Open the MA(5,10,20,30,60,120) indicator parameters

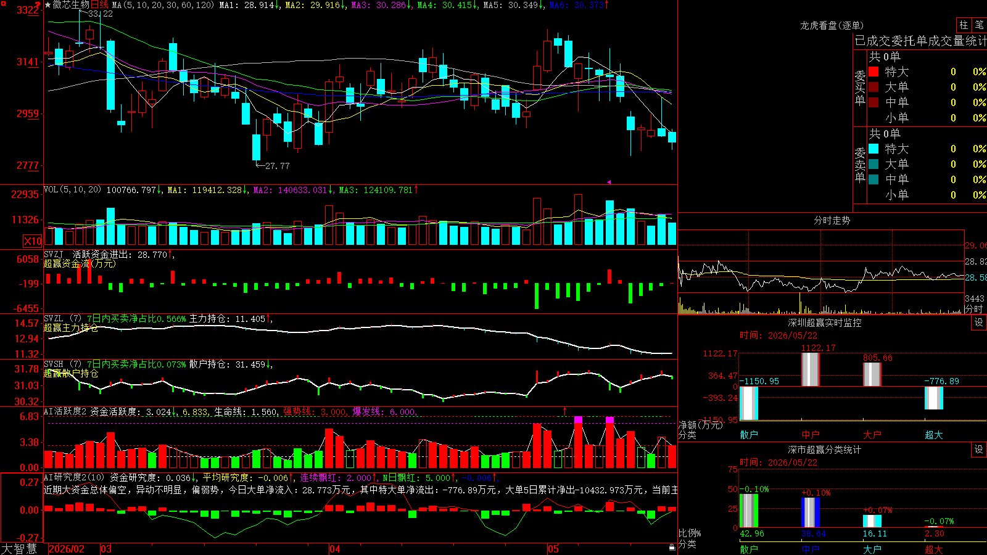163,5
